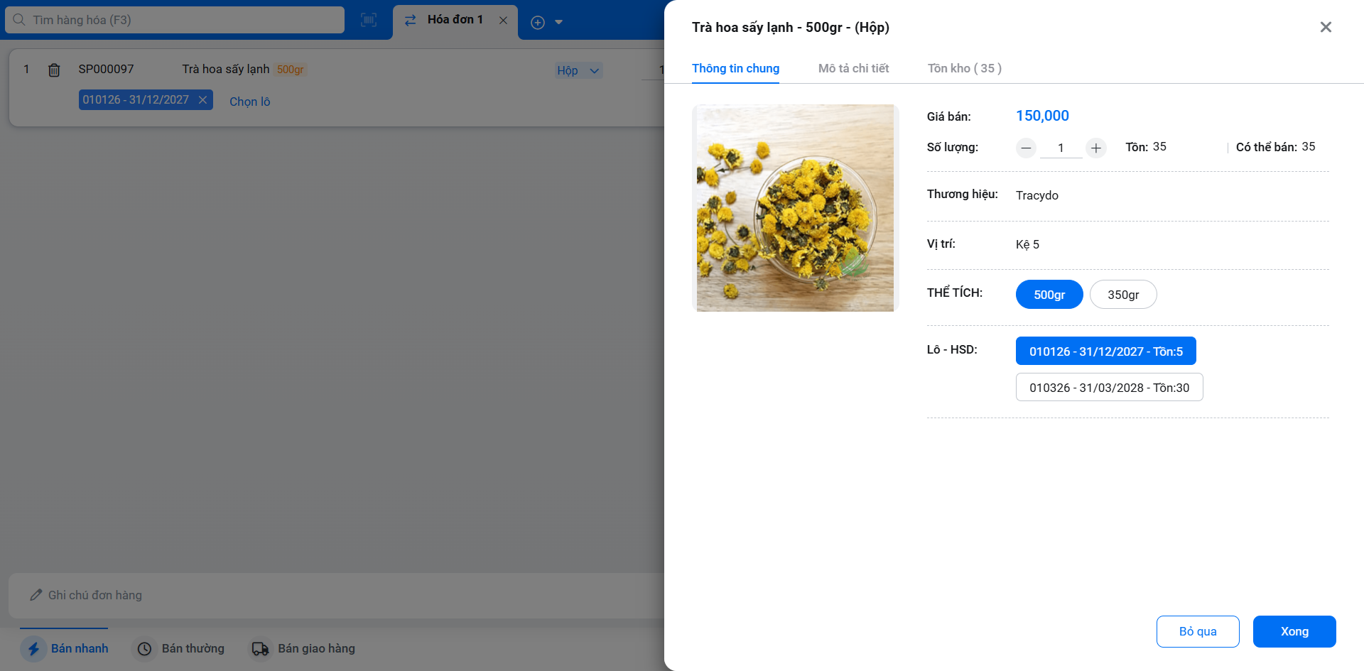Select batch 010126 - 31/12/2027 - Tồn:5

click(x=1105, y=351)
